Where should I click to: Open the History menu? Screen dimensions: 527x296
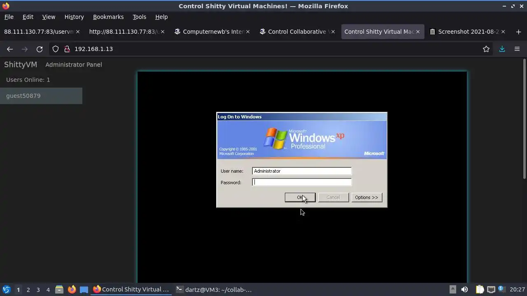74,17
